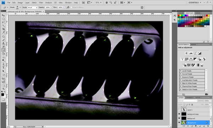This screenshot has width=213, height=128.
Task: Add an Exposure adjustment
Action: point(200,53)
